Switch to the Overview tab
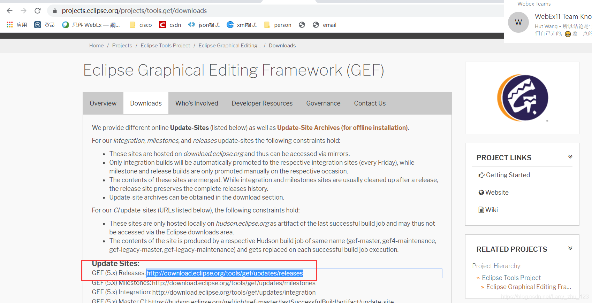 pos(103,103)
